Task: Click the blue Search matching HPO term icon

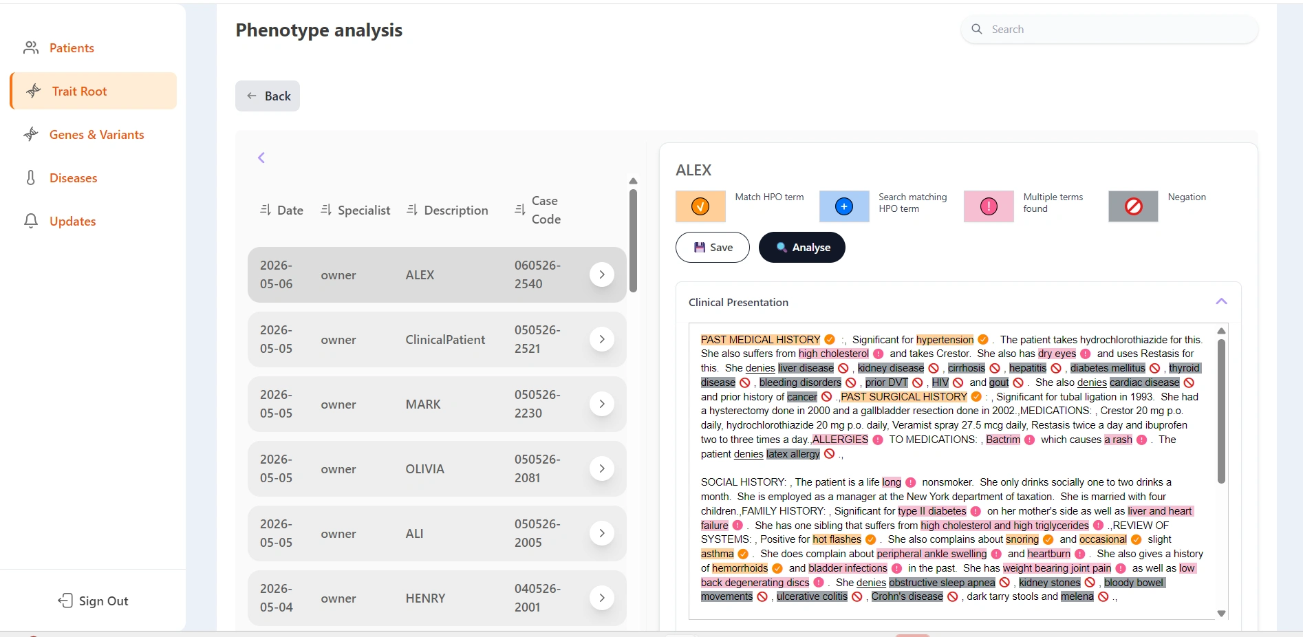Action: coord(844,206)
